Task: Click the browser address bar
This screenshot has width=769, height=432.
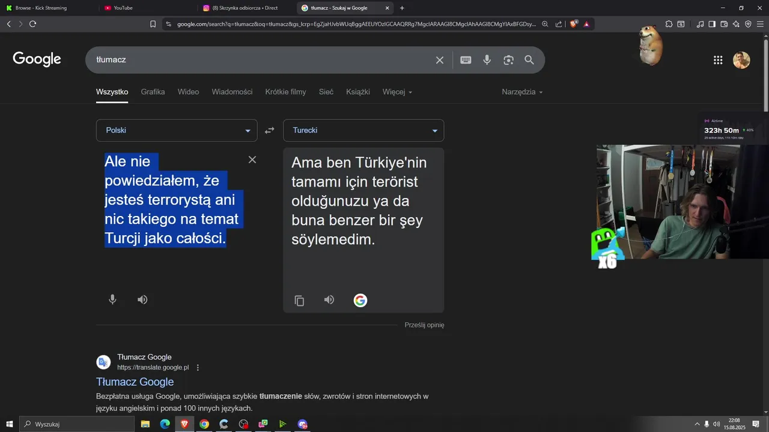Action: [x=356, y=24]
